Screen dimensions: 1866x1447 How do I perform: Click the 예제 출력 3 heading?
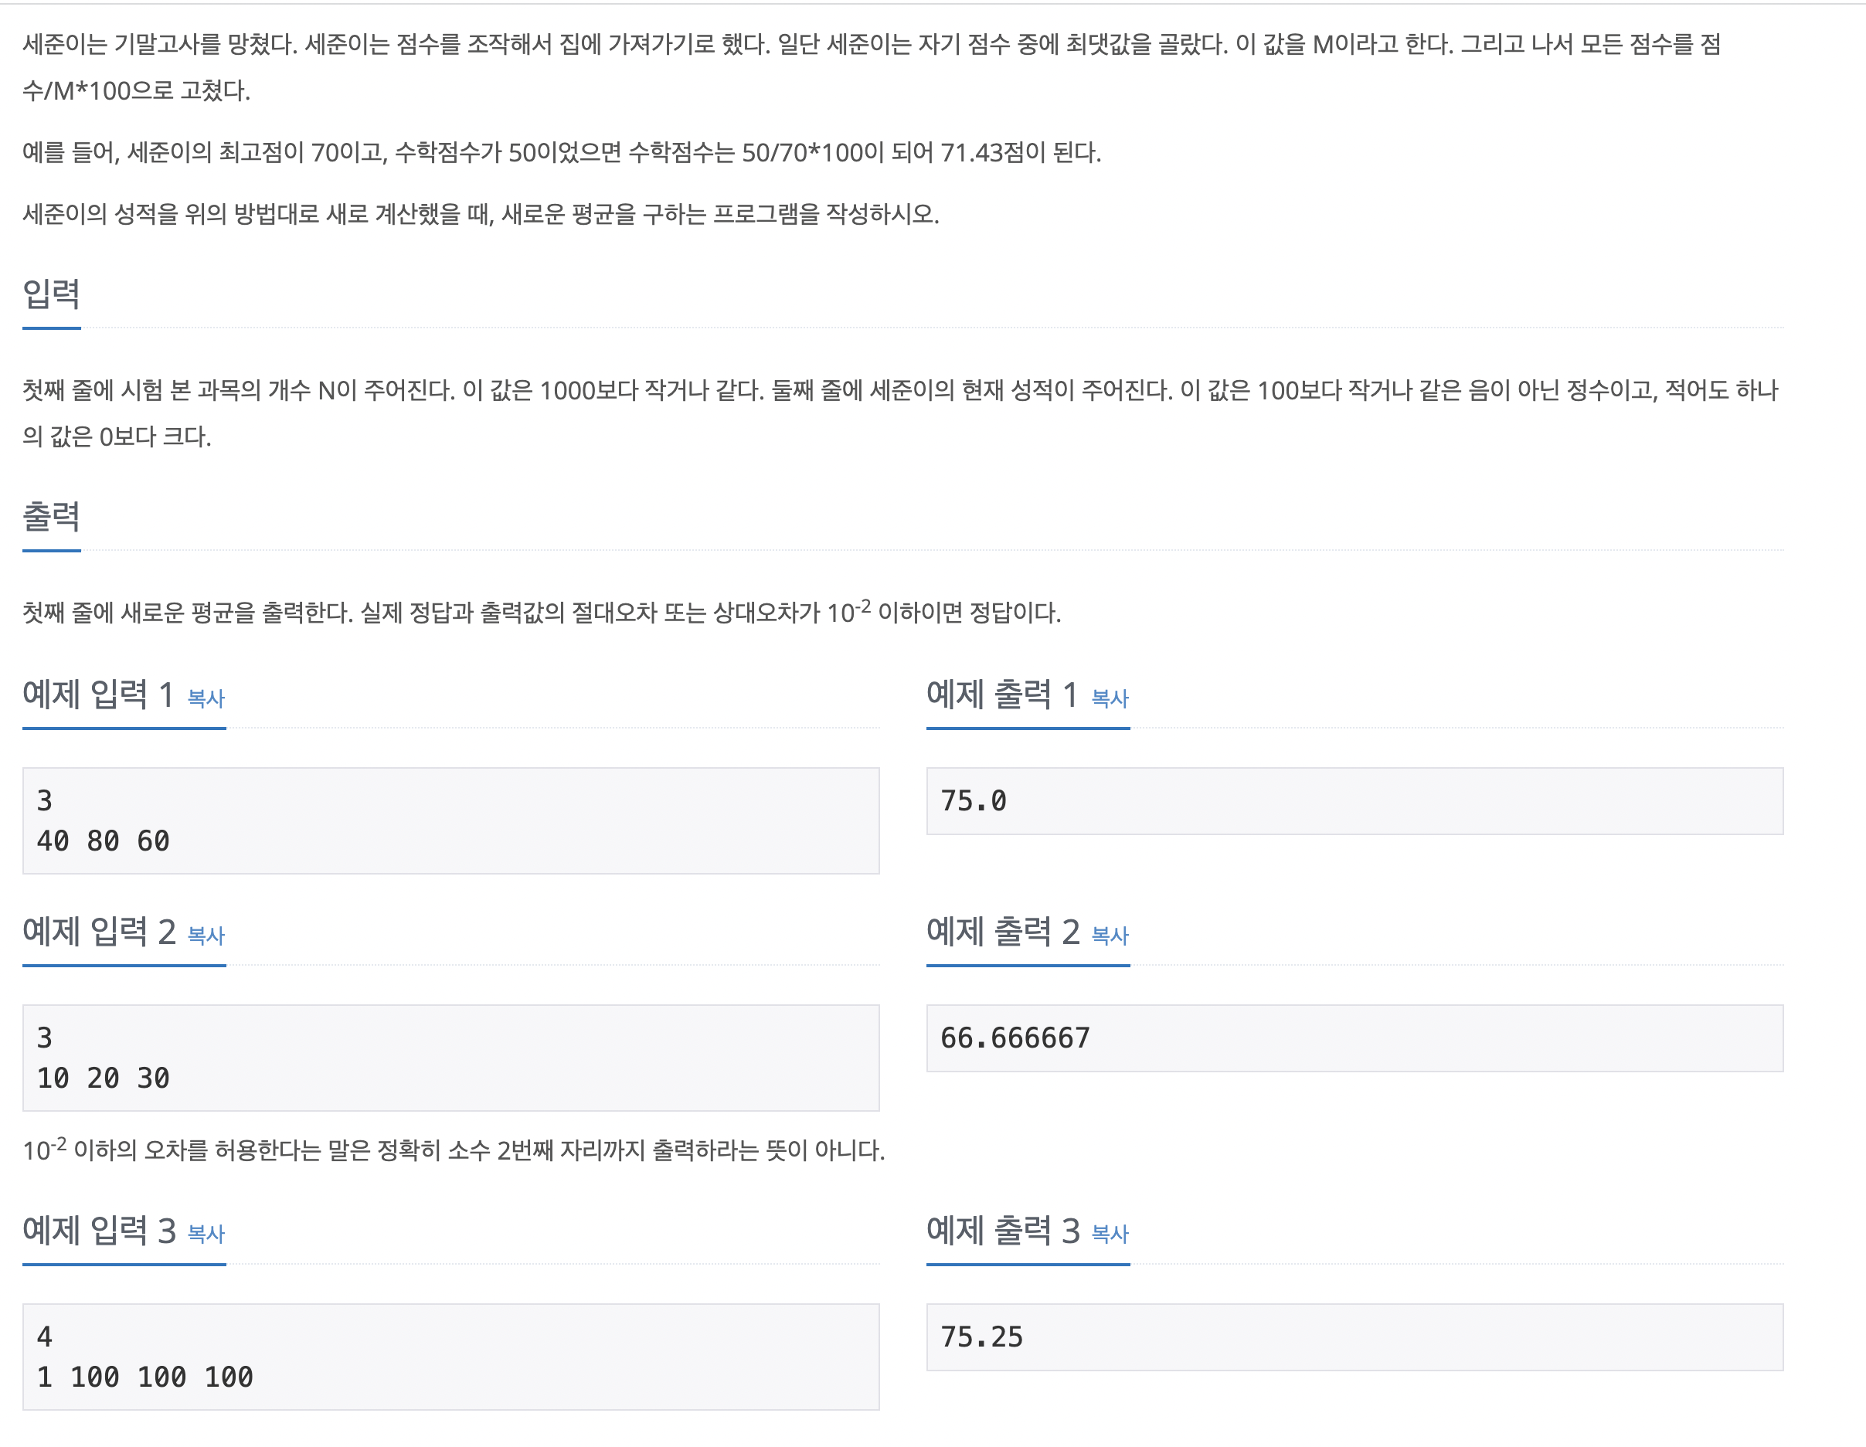1003,1231
